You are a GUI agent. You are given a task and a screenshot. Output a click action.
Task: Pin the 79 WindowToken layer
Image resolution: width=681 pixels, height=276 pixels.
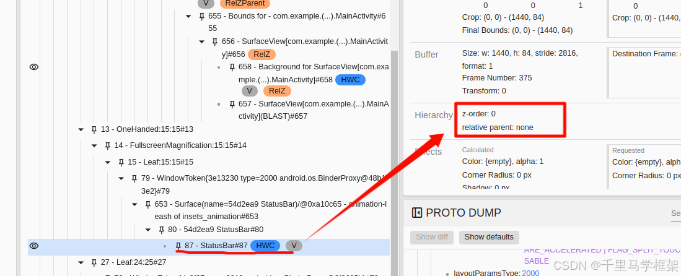coord(134,178)
